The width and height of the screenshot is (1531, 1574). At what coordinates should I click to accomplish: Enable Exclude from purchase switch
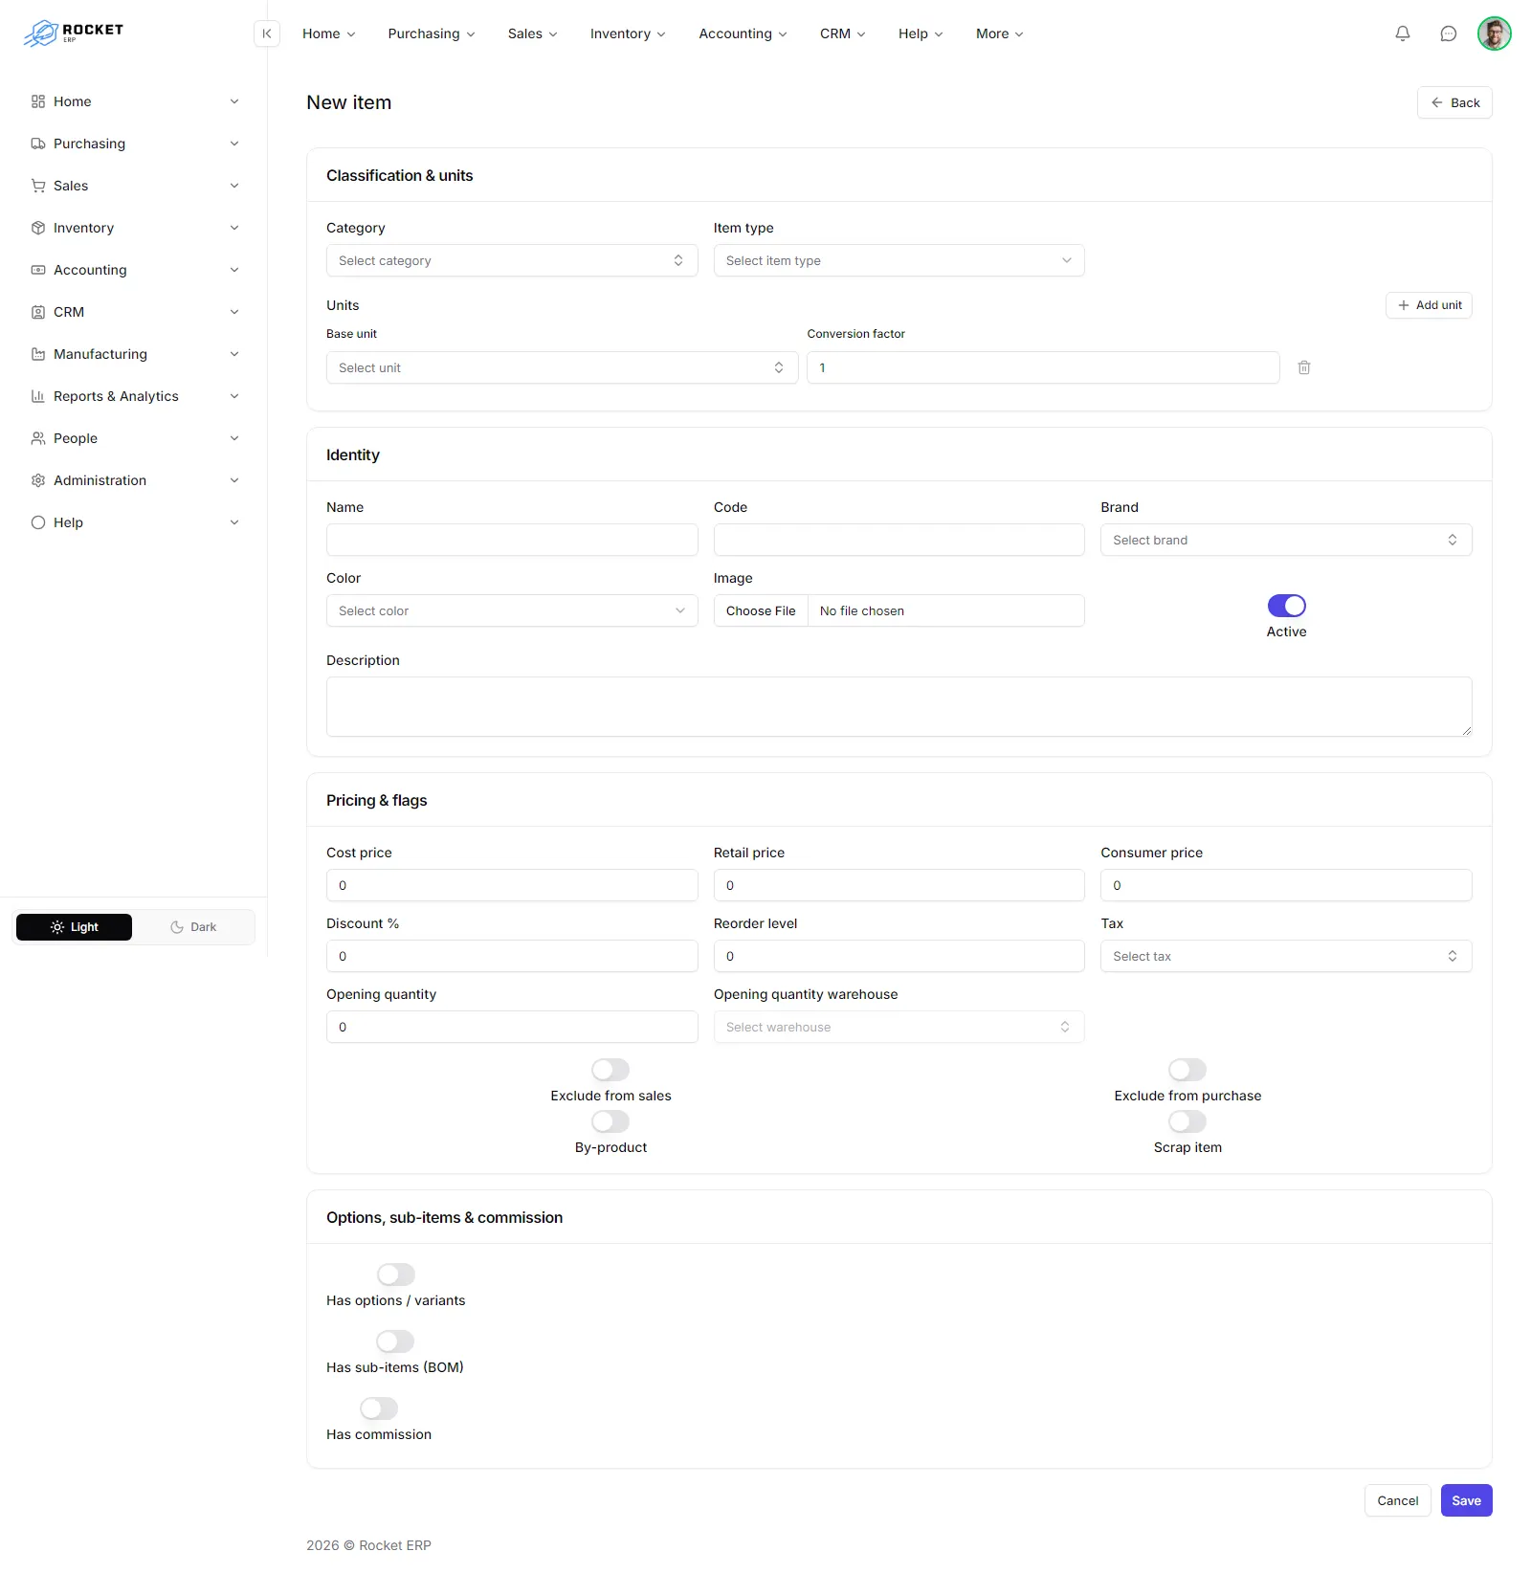click(1187, 1070)
